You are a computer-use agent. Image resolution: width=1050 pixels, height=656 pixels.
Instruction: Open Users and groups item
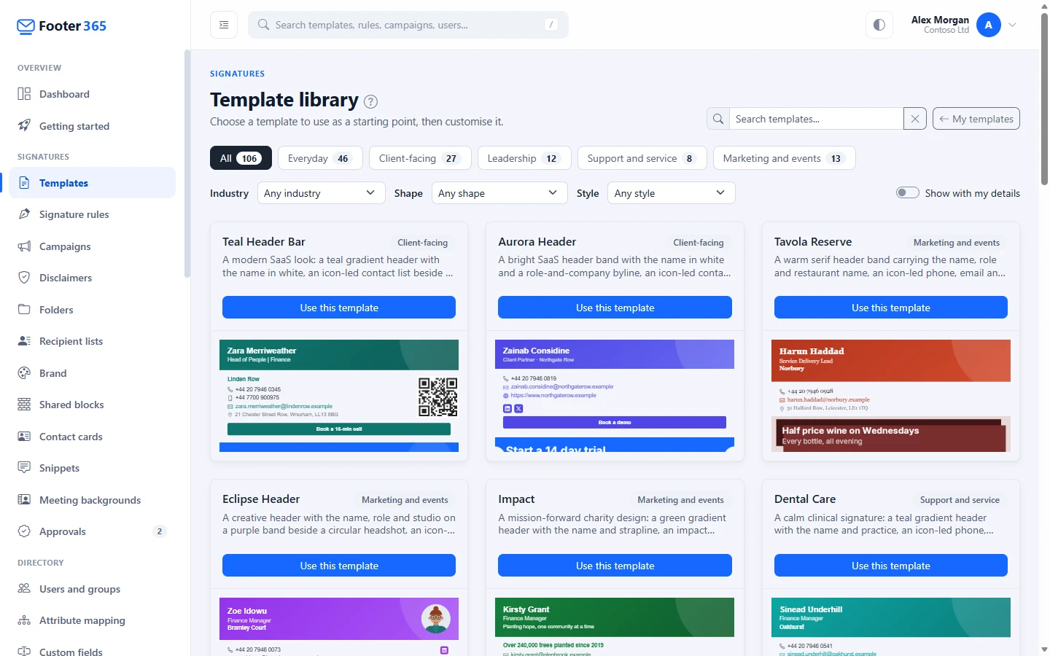coord(92,589)
